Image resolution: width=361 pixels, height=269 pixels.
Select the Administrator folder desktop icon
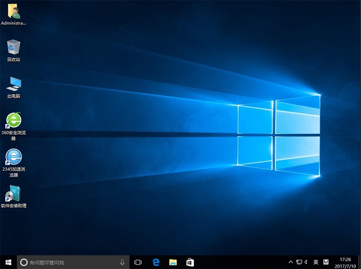(14, 15)
